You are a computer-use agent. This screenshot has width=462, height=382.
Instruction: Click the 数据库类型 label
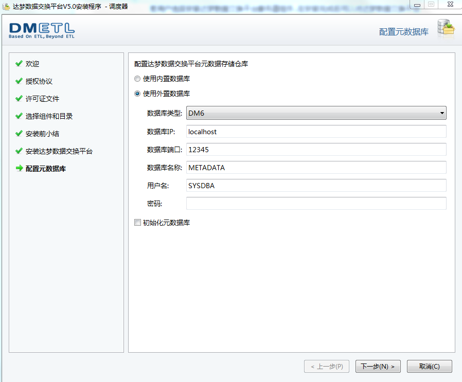coord(165,114)
